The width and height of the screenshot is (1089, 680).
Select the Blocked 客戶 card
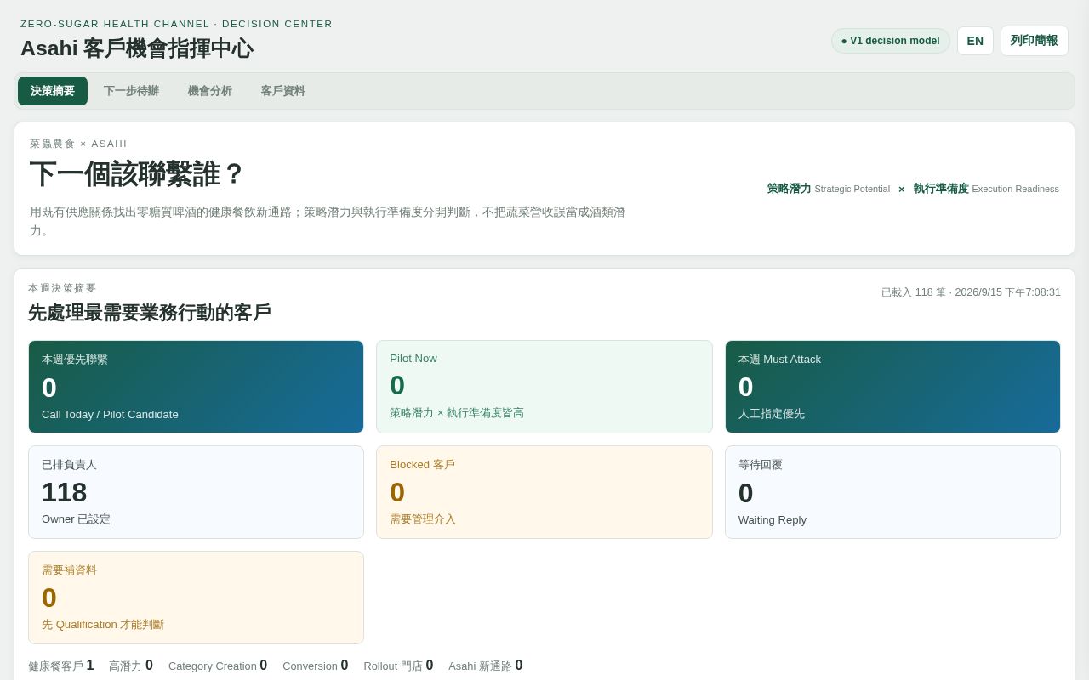click(x=544, y=492)
